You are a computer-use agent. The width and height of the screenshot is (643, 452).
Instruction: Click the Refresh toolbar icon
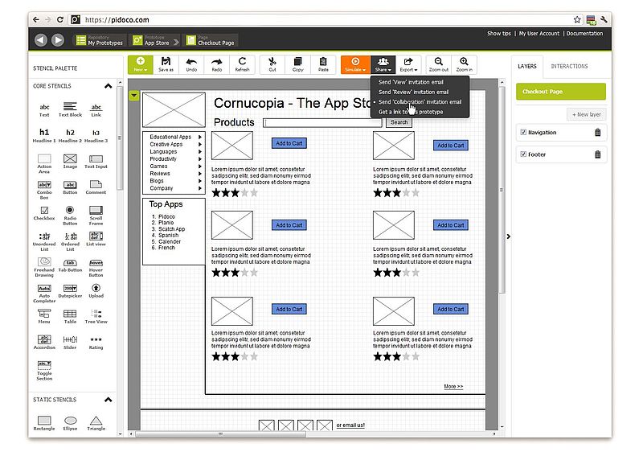pos(242,65)
